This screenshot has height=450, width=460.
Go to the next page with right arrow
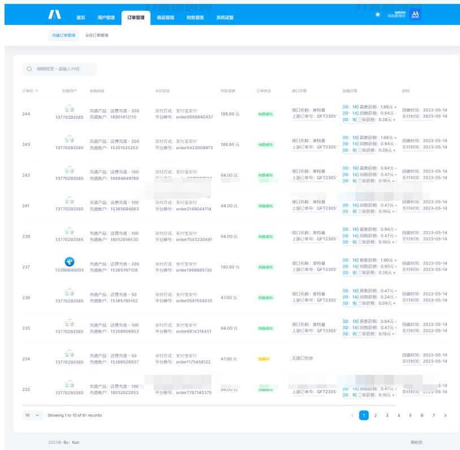click(445, 416)
